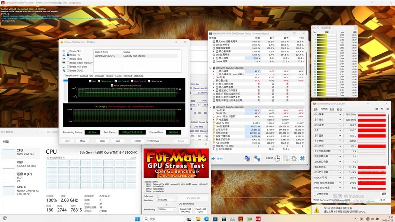395x222 pixels.
Task: Click GPU-Z refresh icon
Action: [382, 109]
